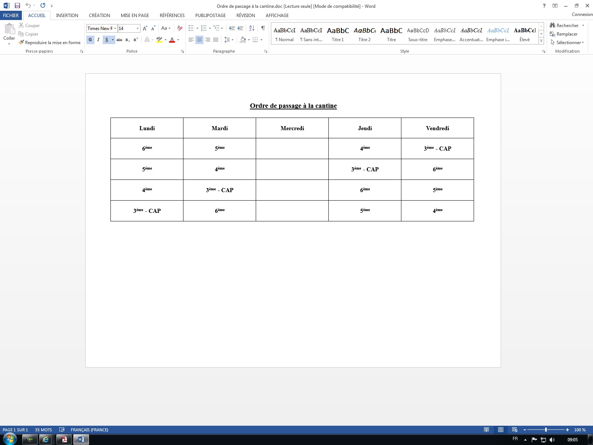Click the Save icon in quick access toolbar
This screenshot has width=593, height=445.
coord(17,6)
